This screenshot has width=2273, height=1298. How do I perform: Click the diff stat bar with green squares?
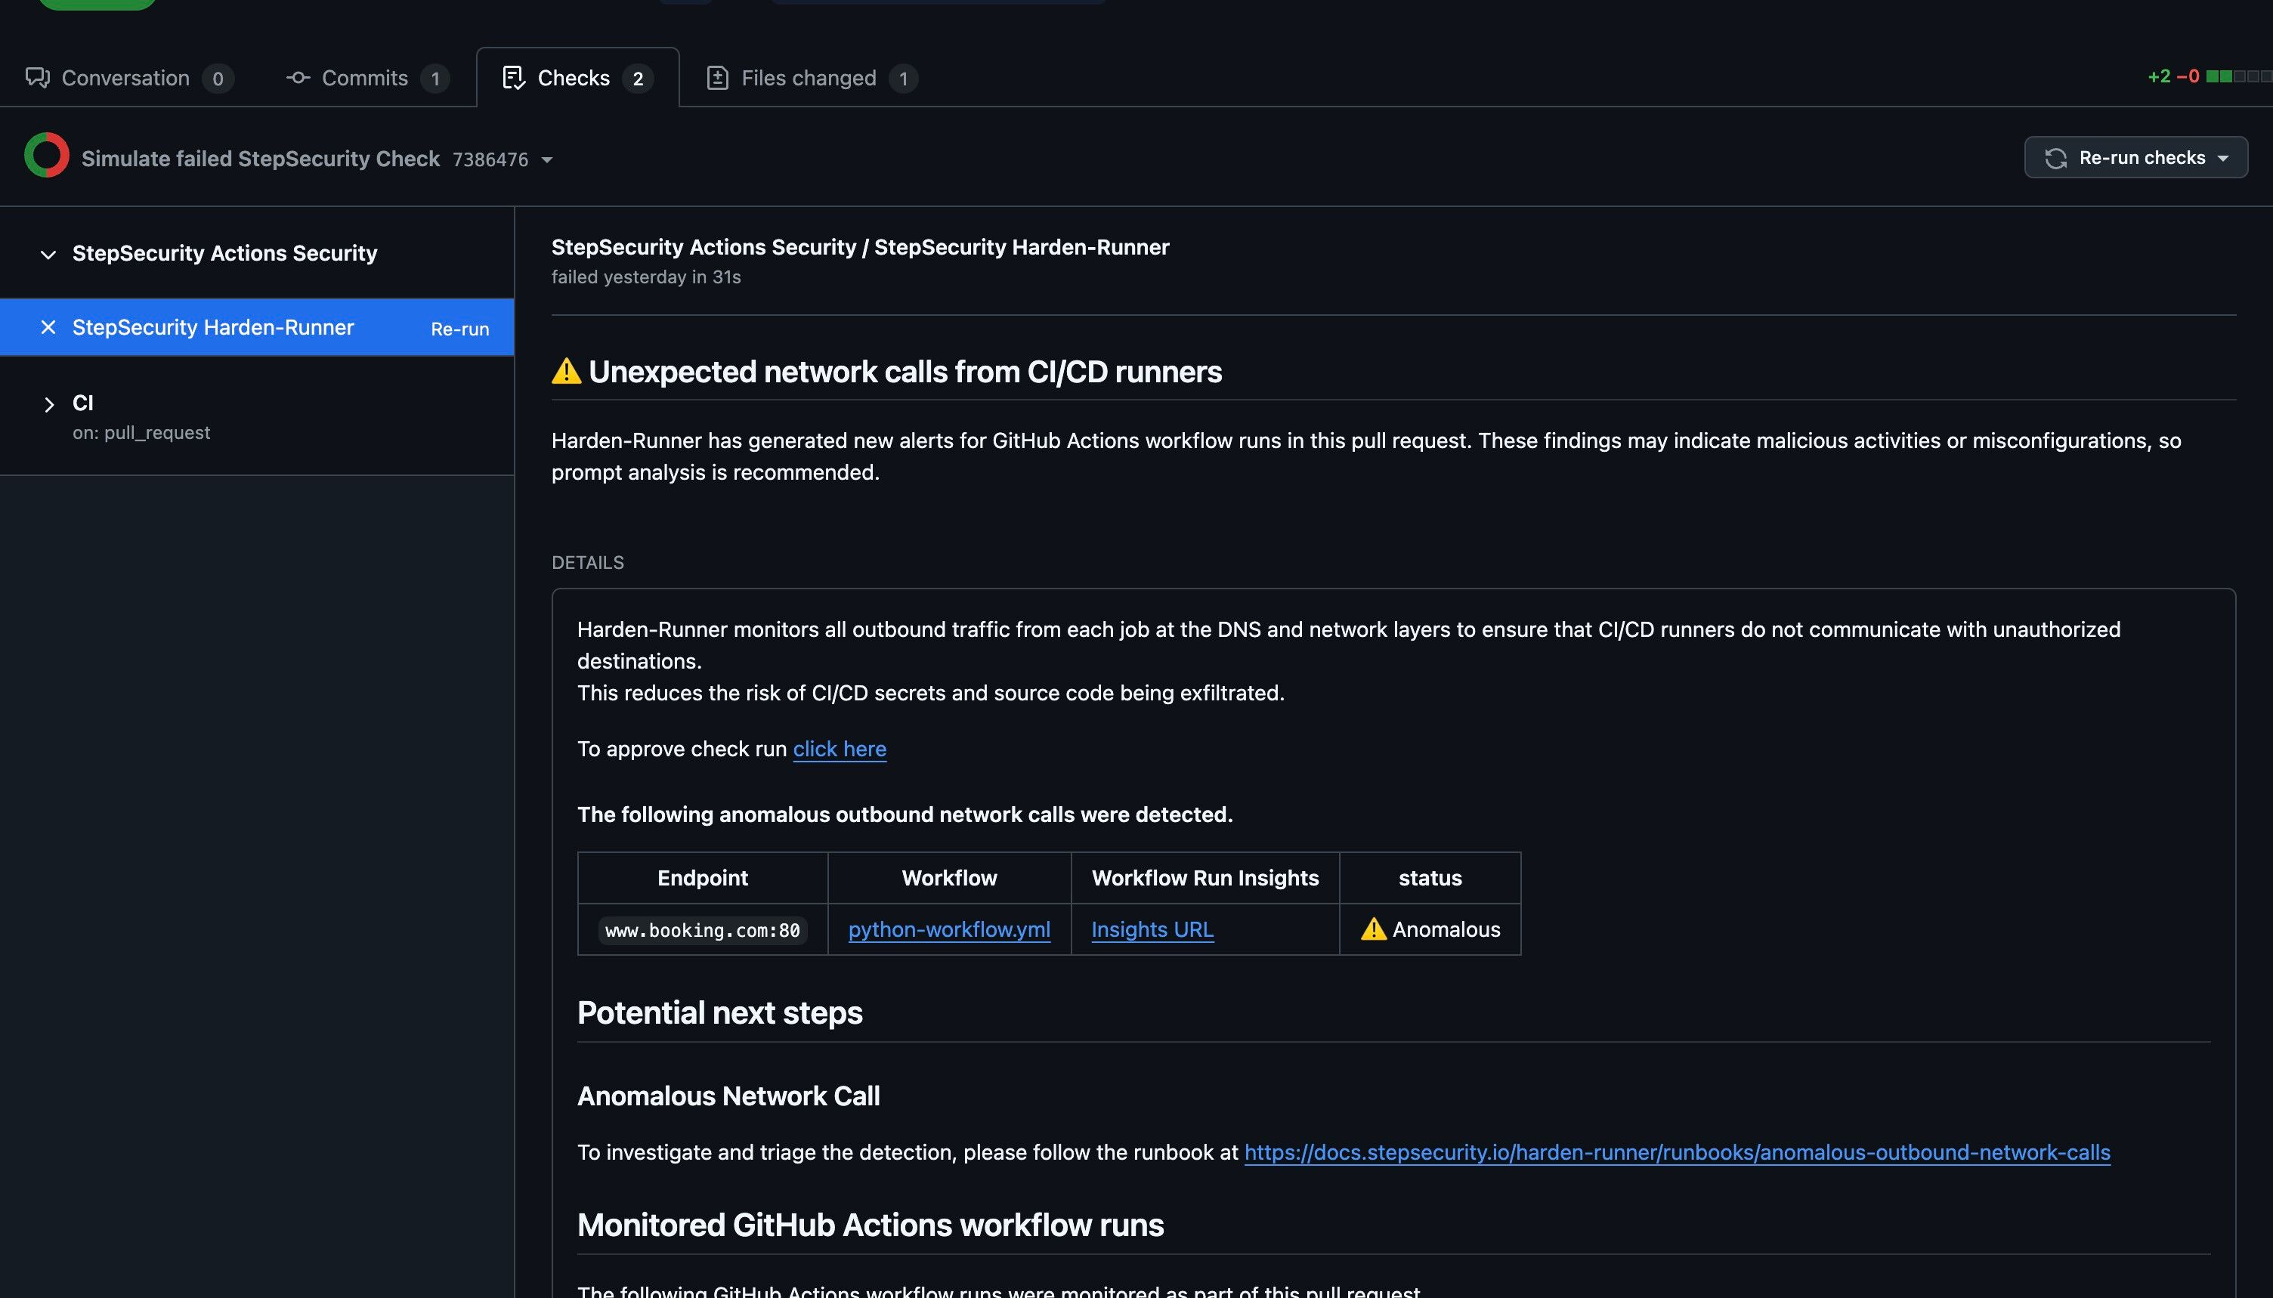[2239, 76]
